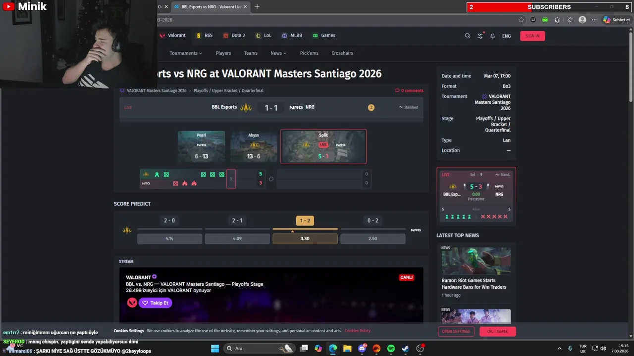Open the Pick'ems menu item

pos(309,53)
